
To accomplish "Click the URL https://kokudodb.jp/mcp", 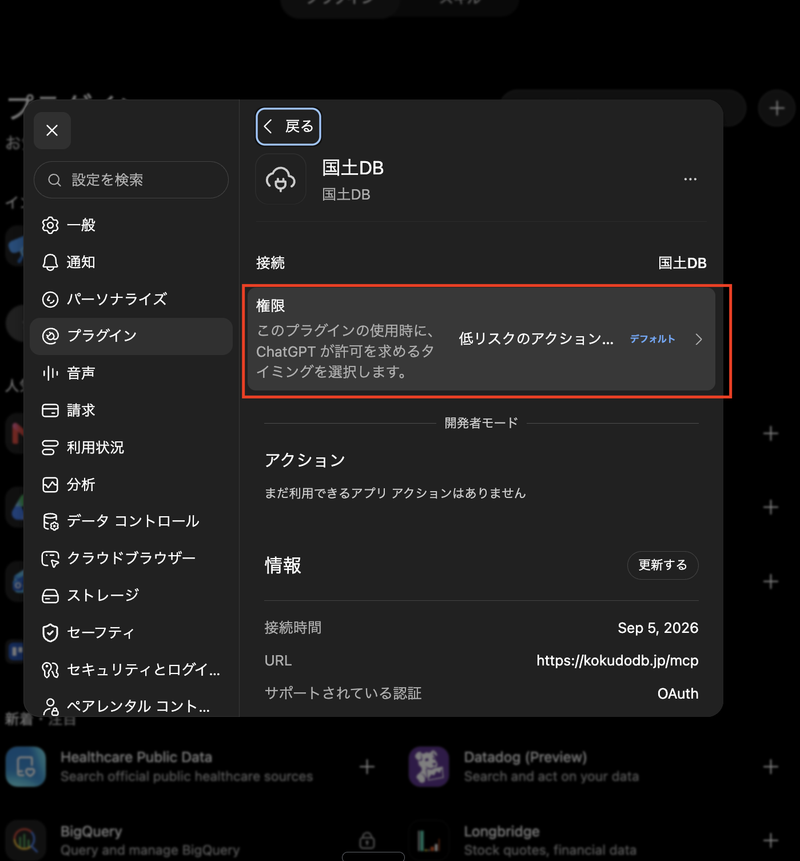I will coord(617,661).
